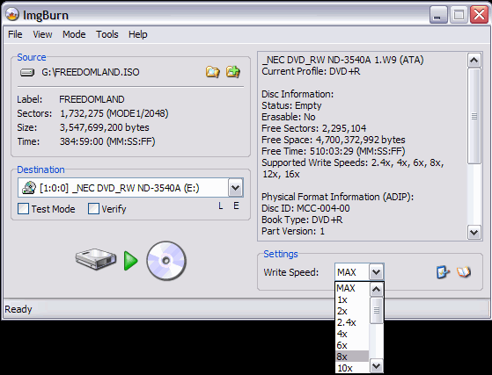Browse for a source image file
492x375 pixels.
[x=212, y=72]
